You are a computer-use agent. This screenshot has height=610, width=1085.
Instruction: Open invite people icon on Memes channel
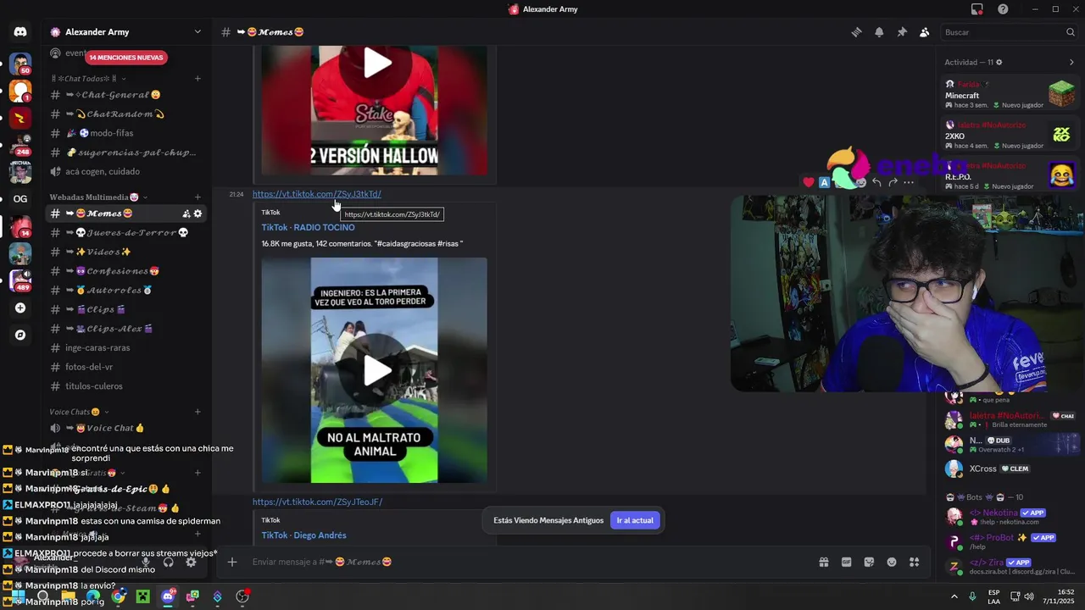pyautogui.click(x=186, y=213)
